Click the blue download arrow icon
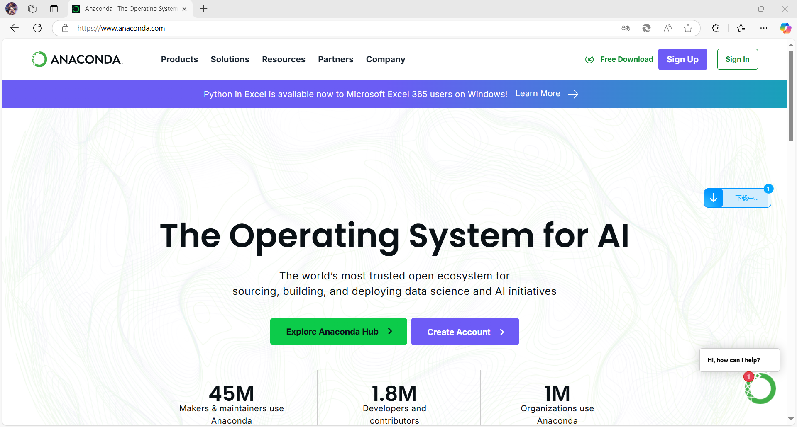 point(714,198)
